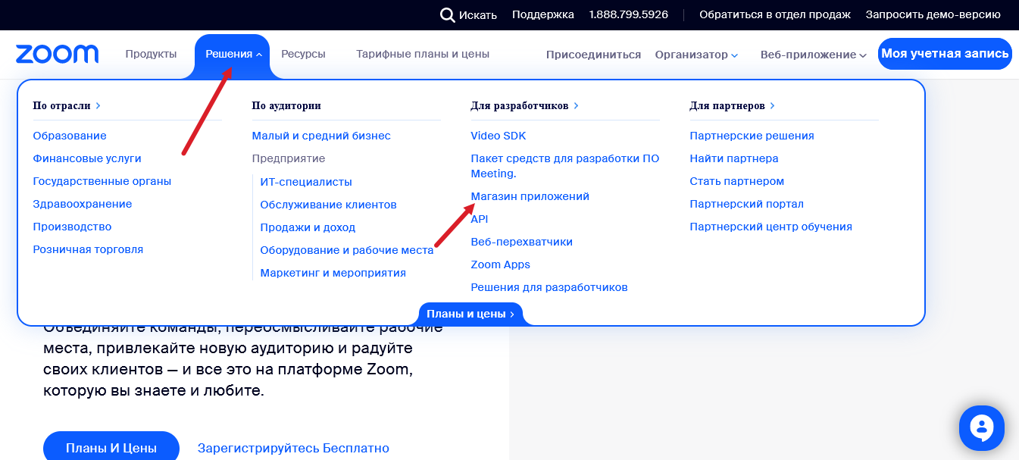Click the phone number 1.888.799.5926

[629, 14]
